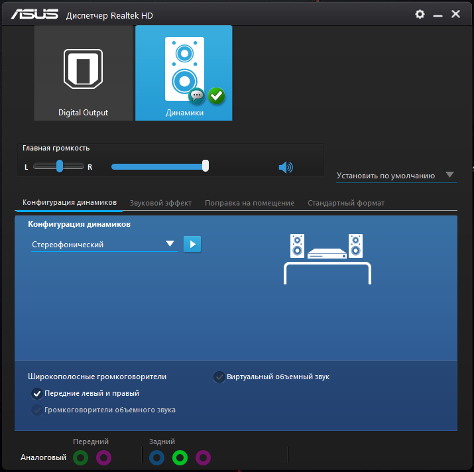The height and width of the screenshot is (472, 474).
Task: Switch to Звуковой эффект tab
Action: click(160, 203)
